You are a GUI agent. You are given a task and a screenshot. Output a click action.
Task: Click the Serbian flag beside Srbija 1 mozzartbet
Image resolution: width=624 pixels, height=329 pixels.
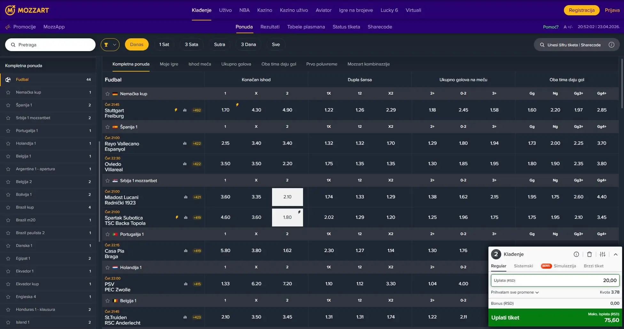[x=115, y=181]
